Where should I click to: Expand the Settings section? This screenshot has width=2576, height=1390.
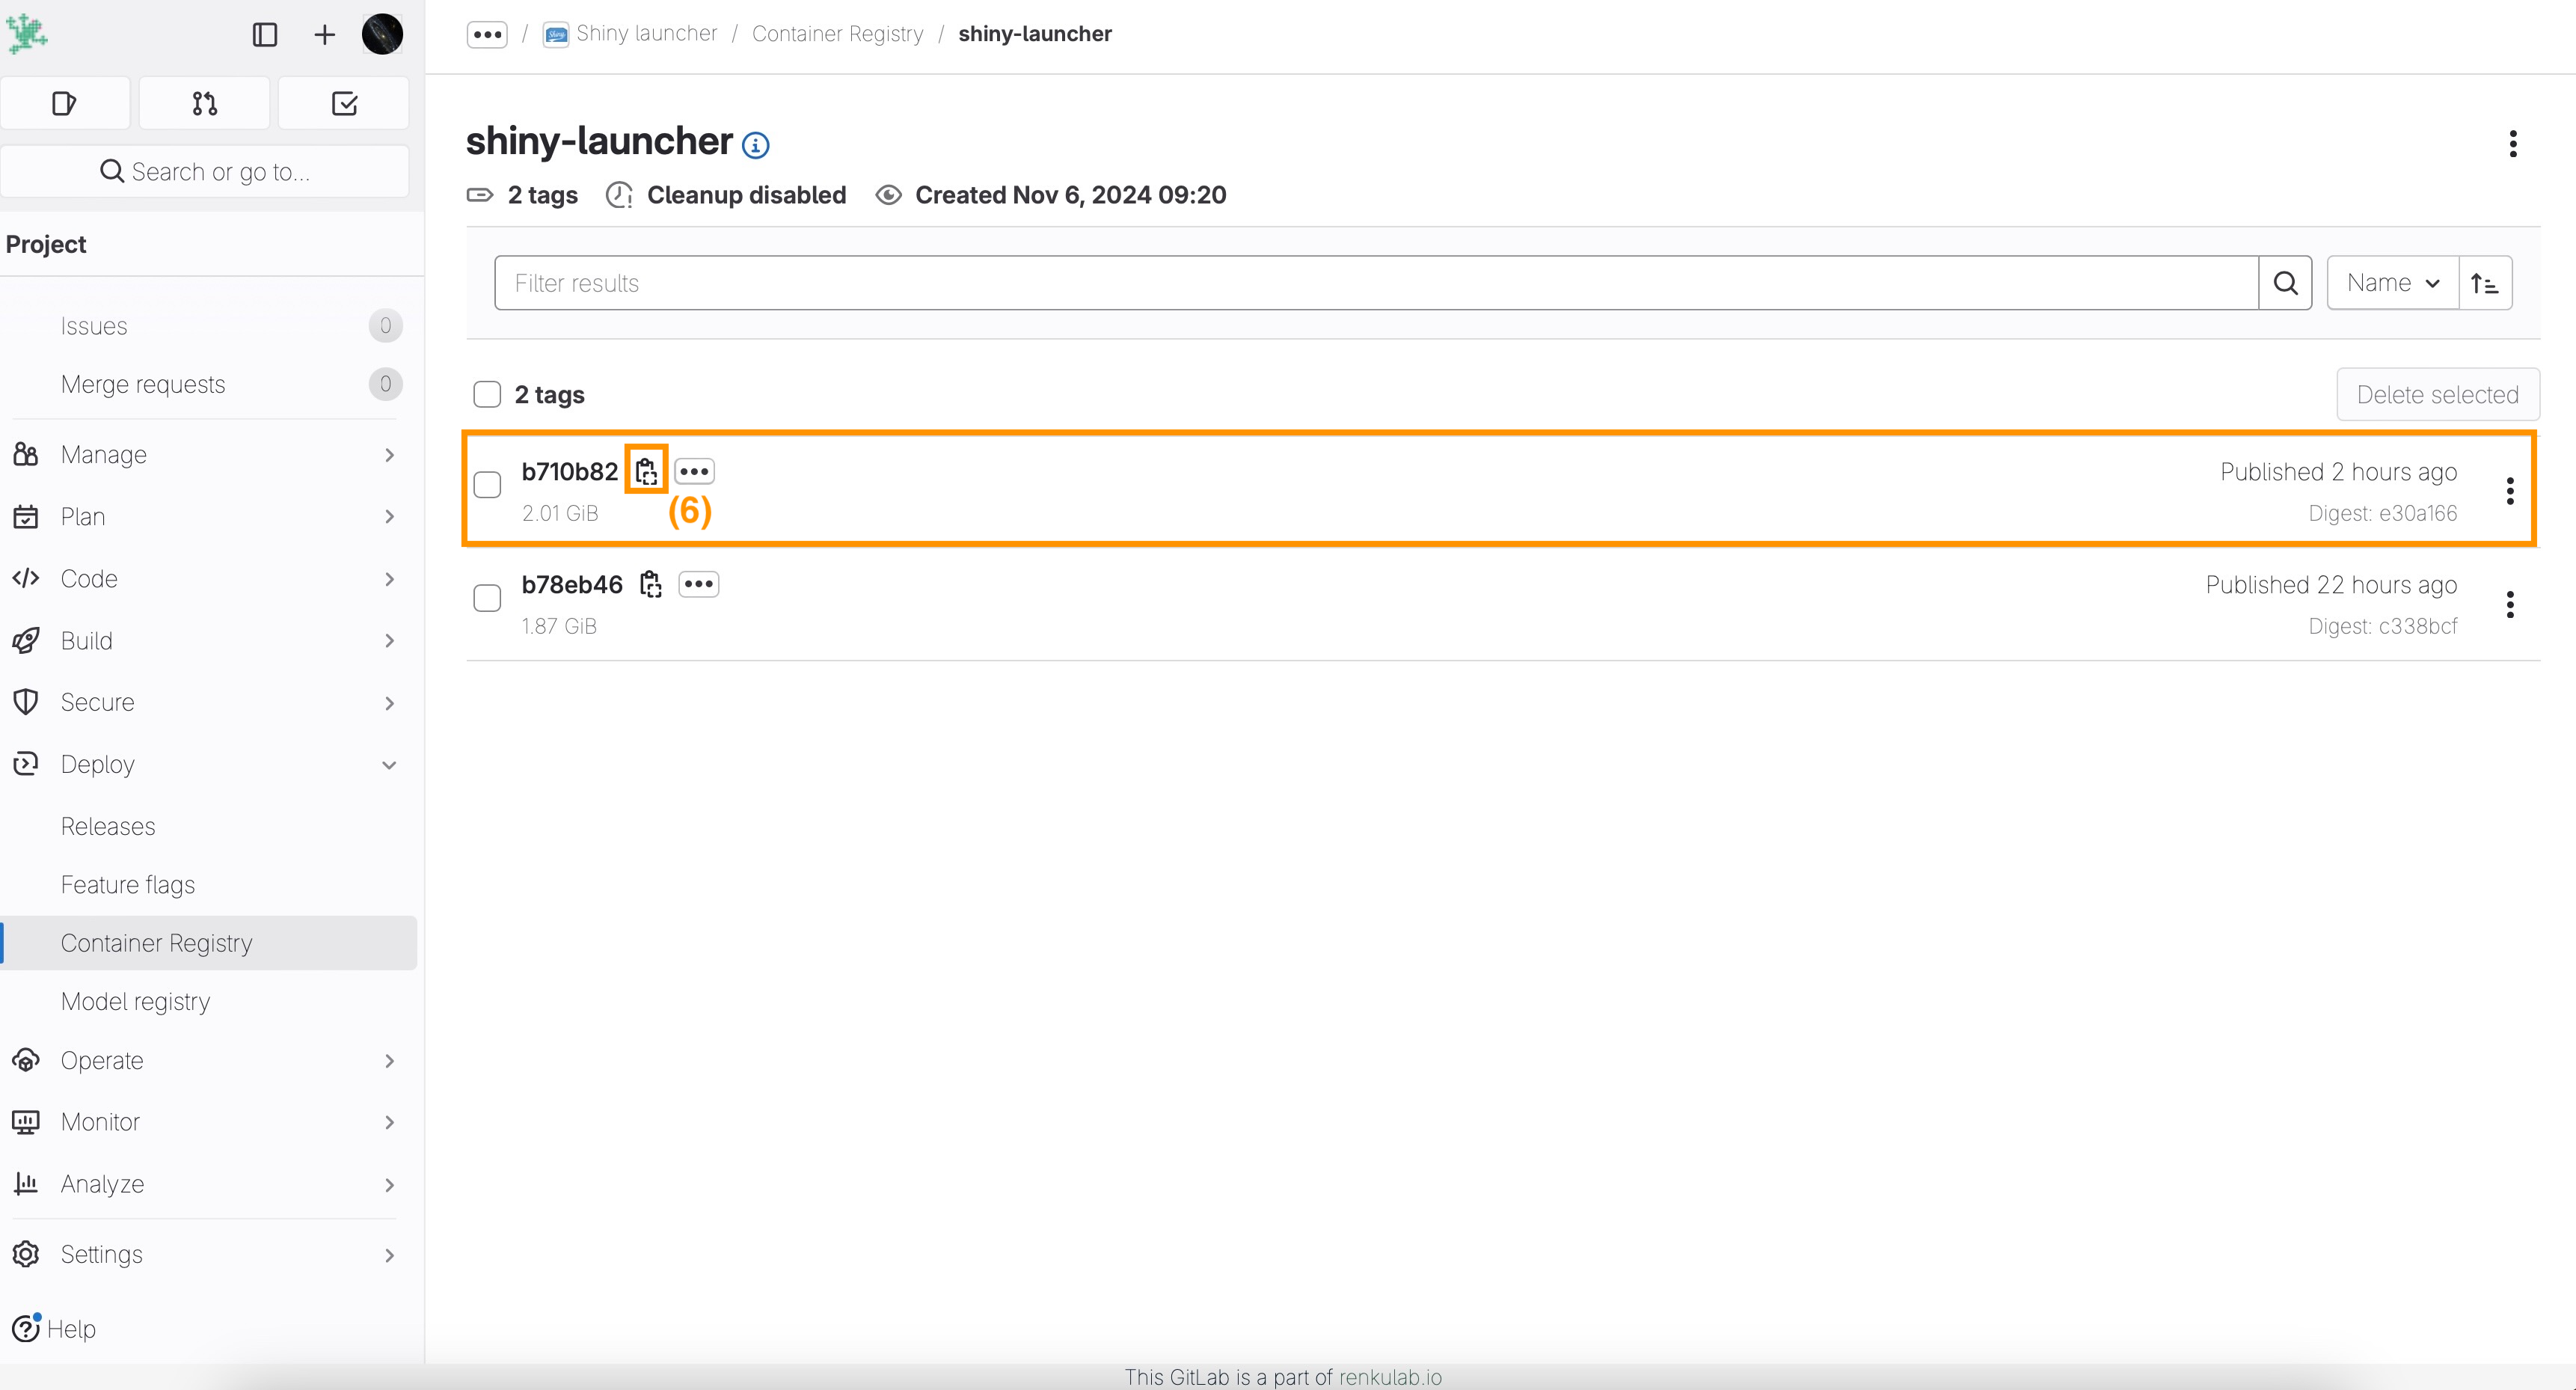pos(209,1255)
